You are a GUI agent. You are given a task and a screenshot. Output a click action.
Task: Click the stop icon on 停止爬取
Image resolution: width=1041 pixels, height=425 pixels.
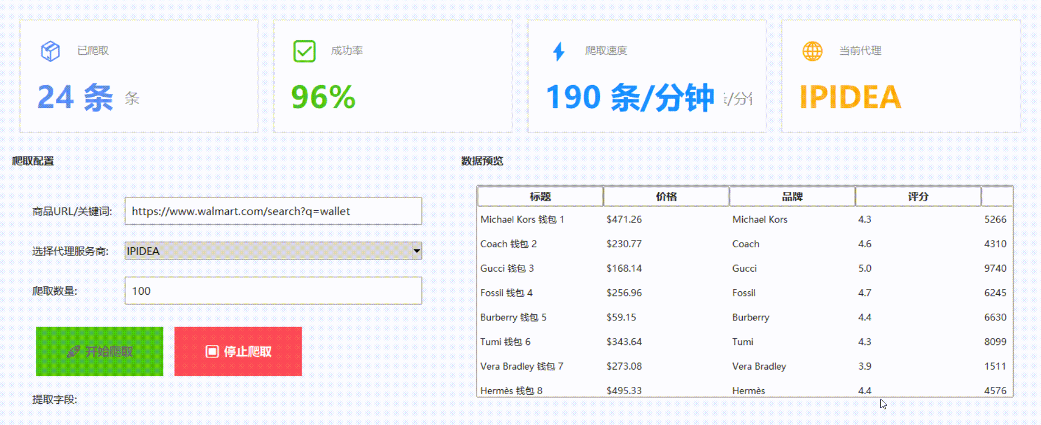coord(212,352)
